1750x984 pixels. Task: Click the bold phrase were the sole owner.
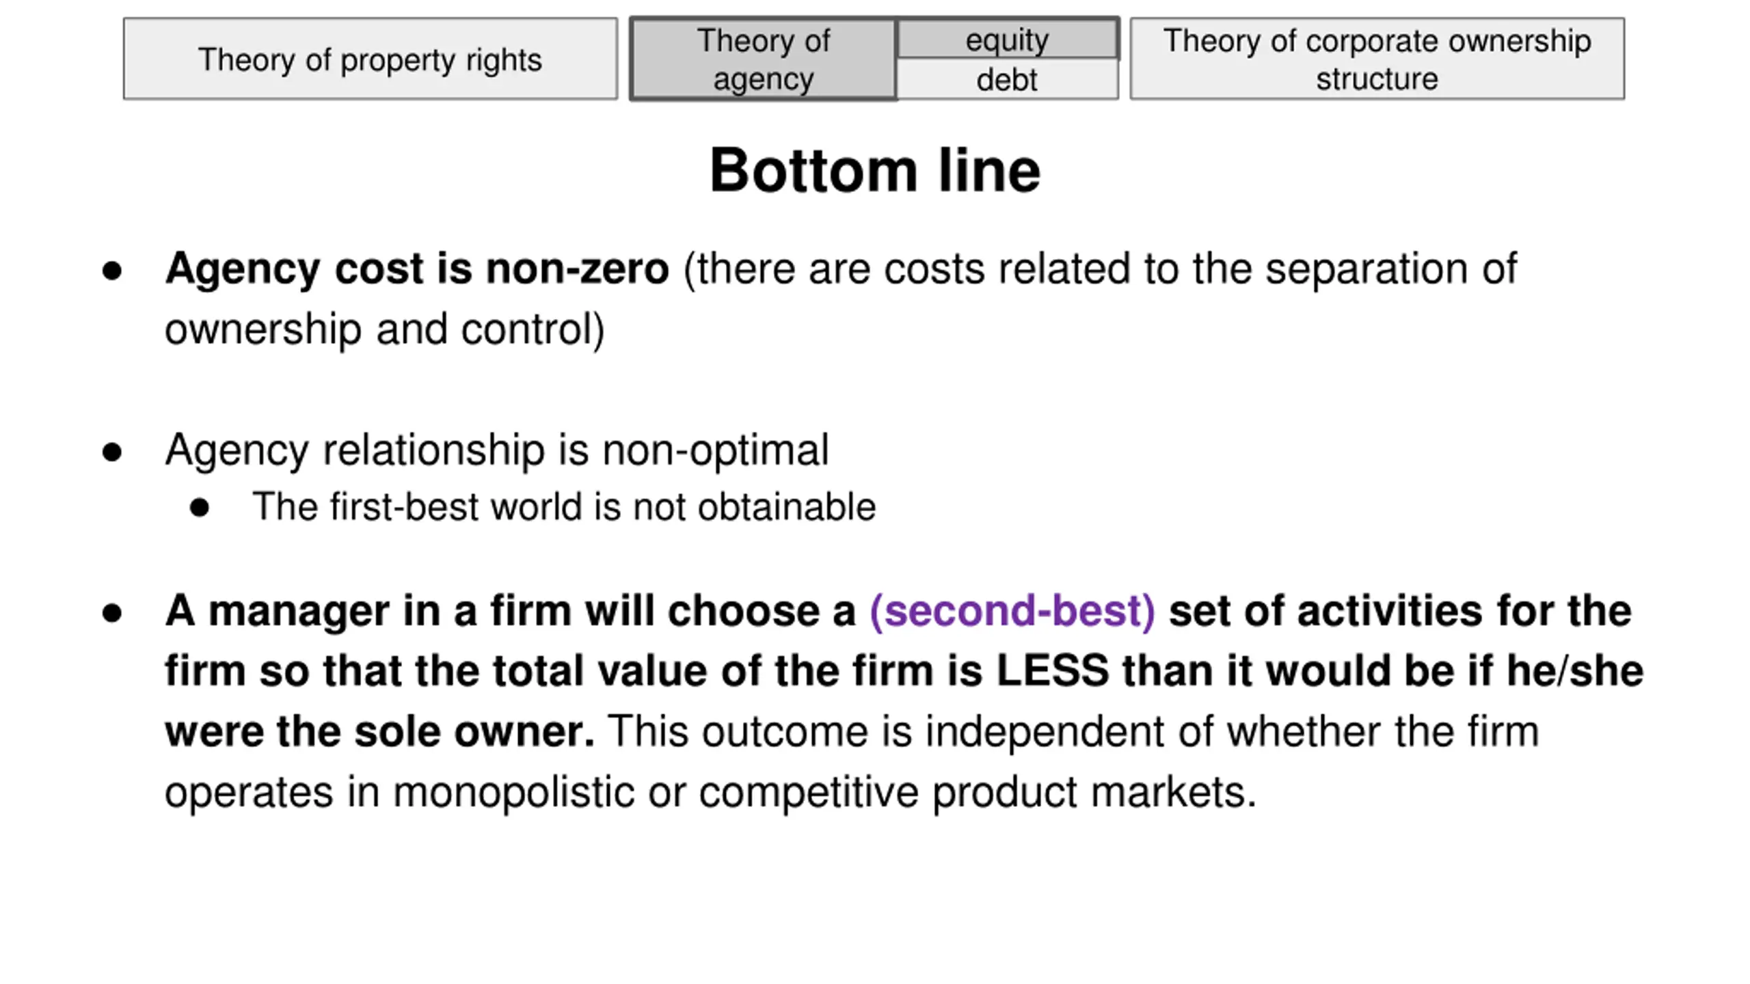click(x=379, y=732)
